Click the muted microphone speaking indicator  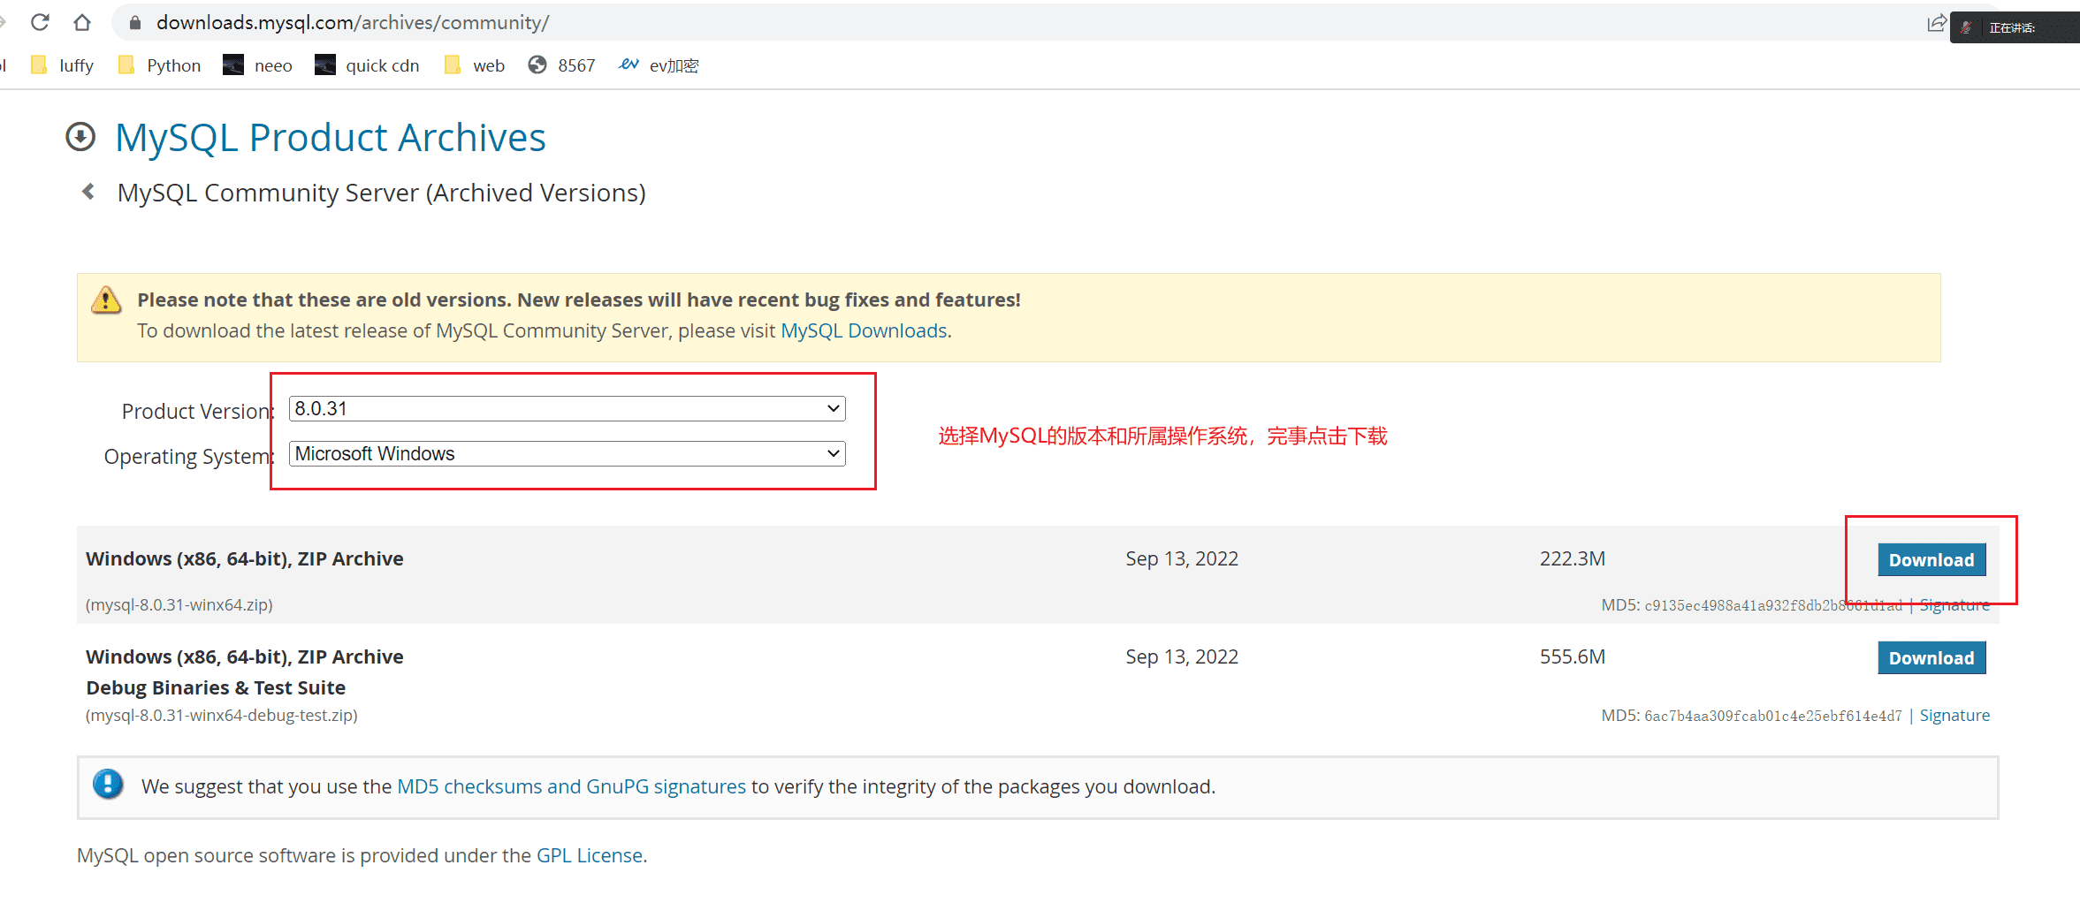[1967, 27]
